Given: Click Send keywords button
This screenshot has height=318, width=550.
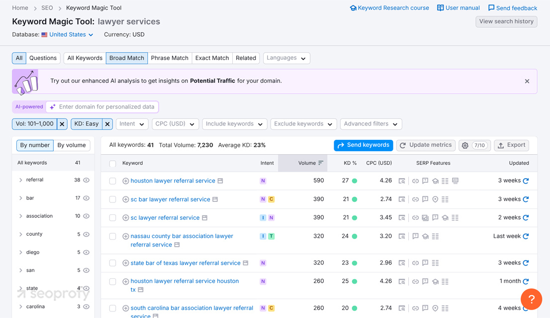Looking at the screenshot, I should click(x=364, y=145).
